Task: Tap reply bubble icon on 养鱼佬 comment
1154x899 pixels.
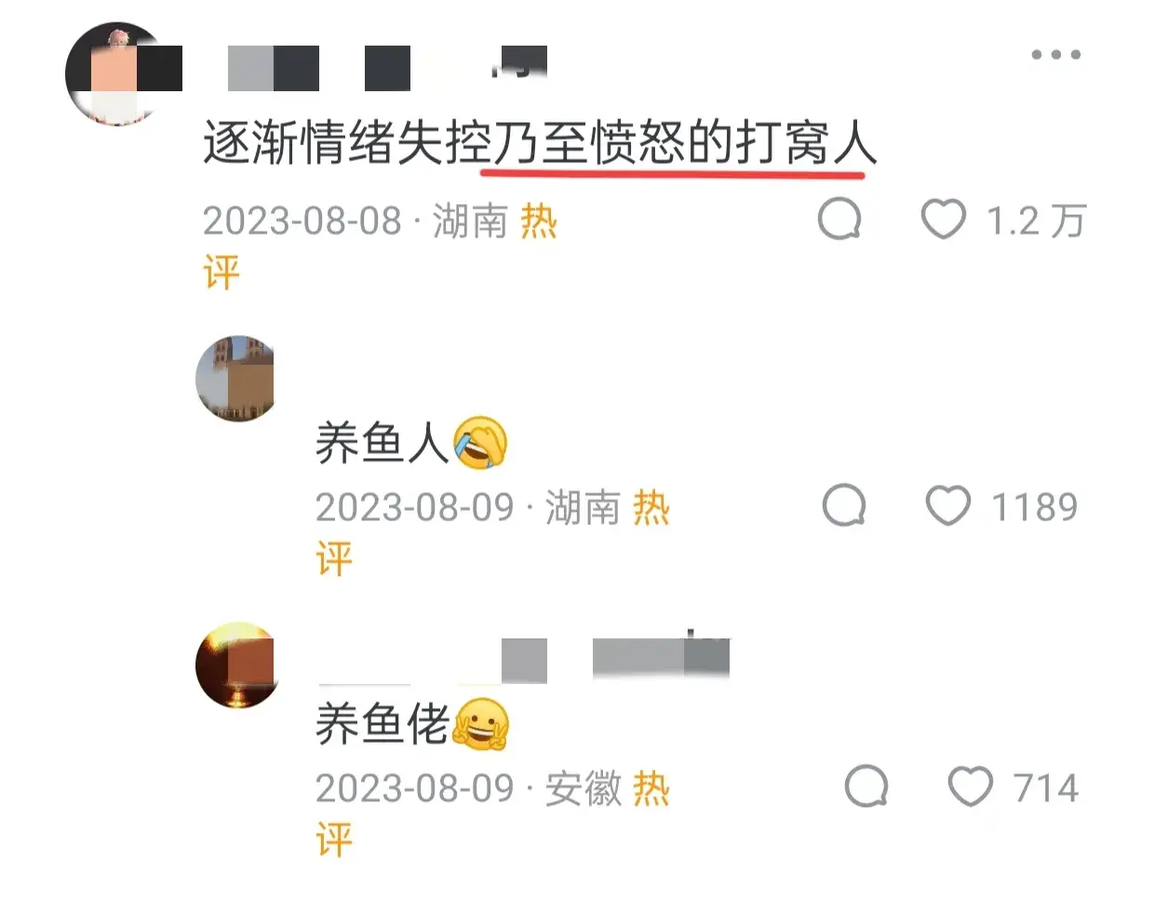Action: coord(867,787)
